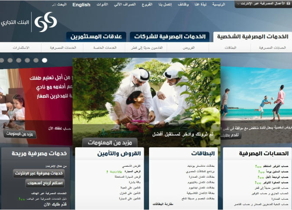The width and height of the screenshot is (292, 210).
Task: Click مزيد من المعلومات on the red children's banner
Action: [19, 134]
